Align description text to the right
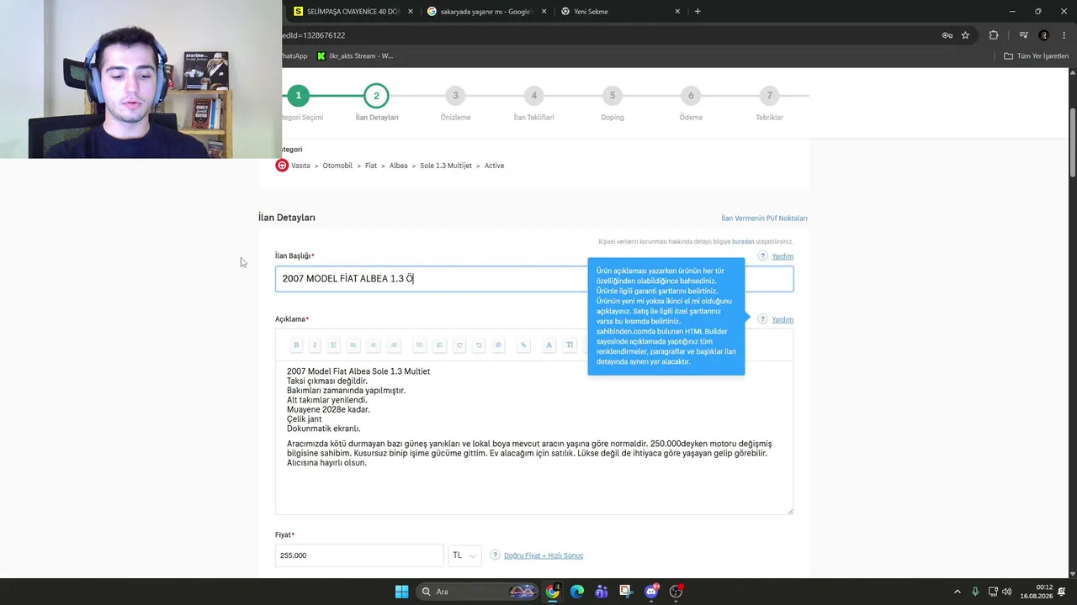The height and width of the screenshot is (605, 1077). [x=394, y=345]
